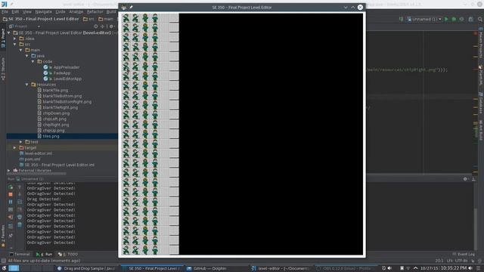Expand the .idea folder arrow
The image size is (484, 272).
tap(15, 39)
